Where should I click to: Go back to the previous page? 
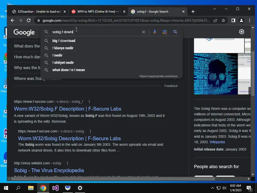coord(13,20)
